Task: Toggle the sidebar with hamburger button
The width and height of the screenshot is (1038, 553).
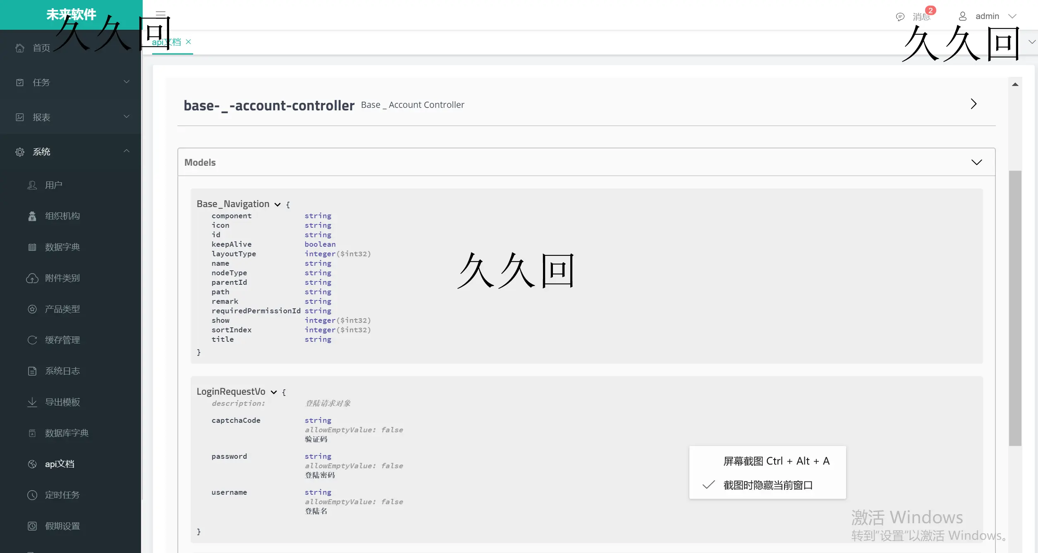Action: (x=160, y=14)
